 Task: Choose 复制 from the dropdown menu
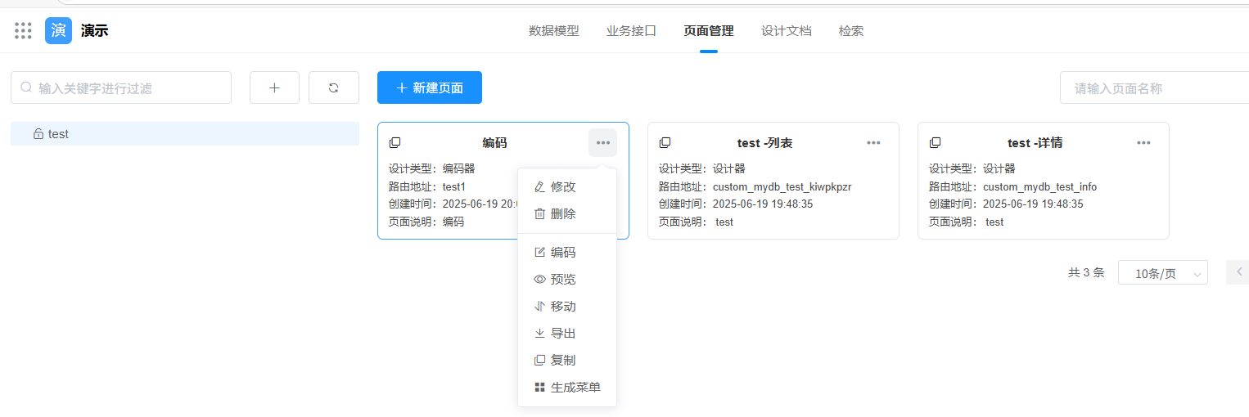click(567, 360)
